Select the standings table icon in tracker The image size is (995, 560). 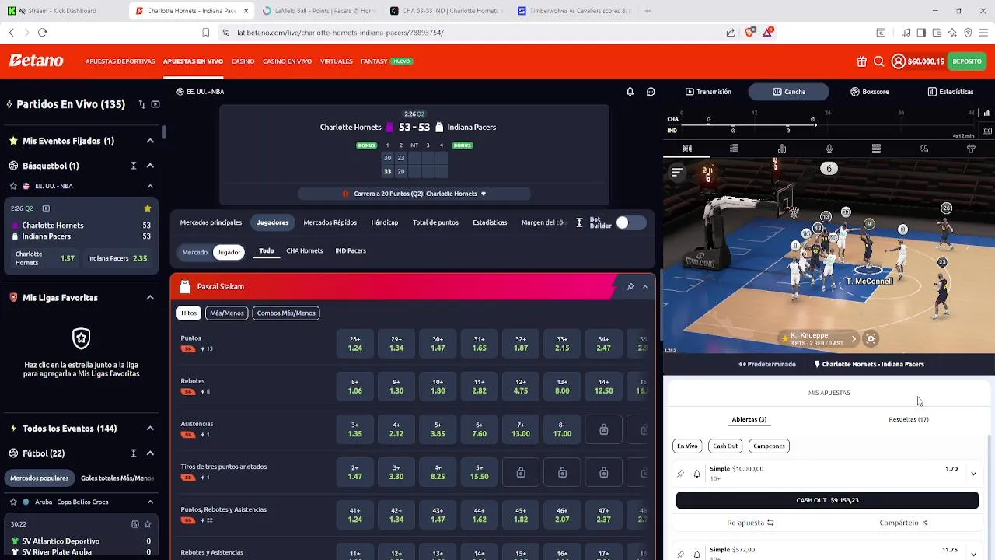point(876,149)
